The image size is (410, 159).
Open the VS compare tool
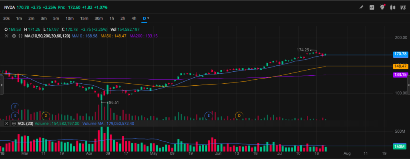(403, 8)
